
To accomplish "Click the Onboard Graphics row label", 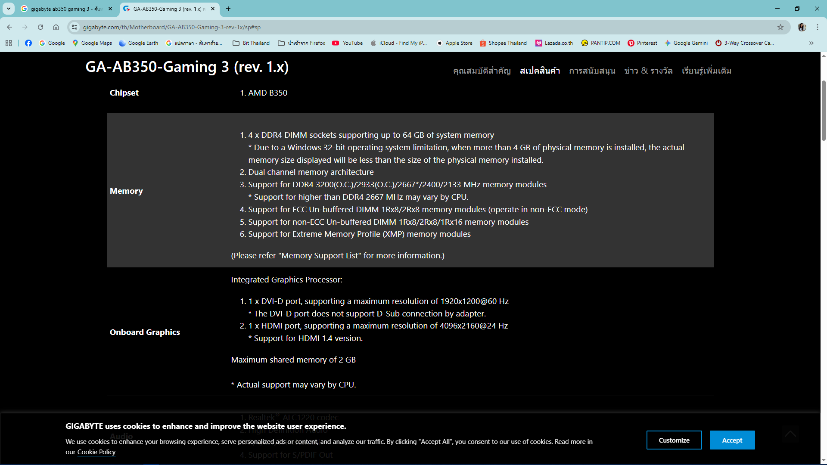I will click(x=145, y=332).
